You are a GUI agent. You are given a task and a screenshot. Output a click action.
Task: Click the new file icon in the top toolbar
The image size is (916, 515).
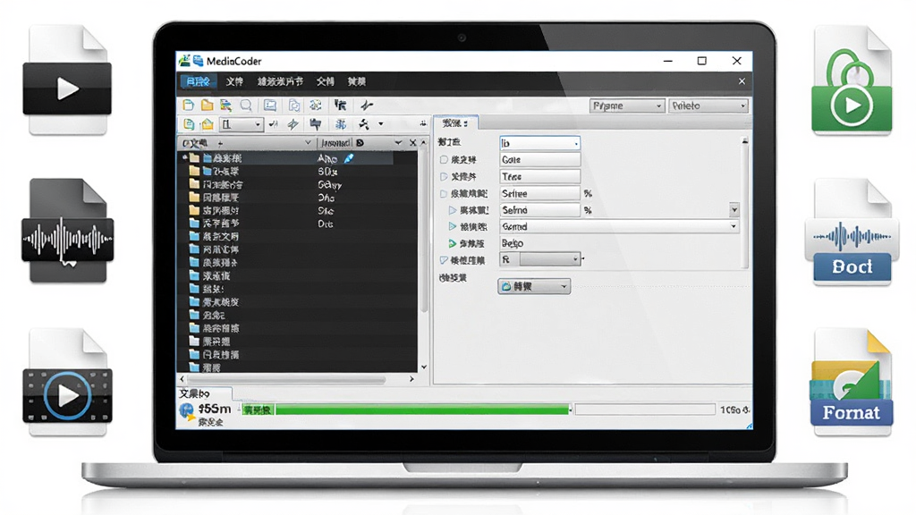188,106
